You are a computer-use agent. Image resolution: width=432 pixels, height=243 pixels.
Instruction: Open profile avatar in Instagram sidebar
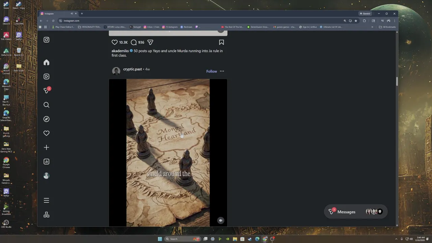point(47,176)
